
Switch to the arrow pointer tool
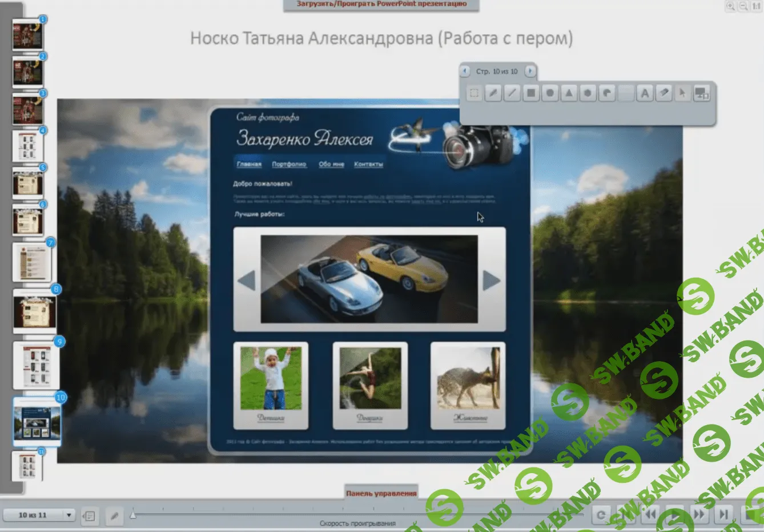pyautogui.click(x=682, y=93)
